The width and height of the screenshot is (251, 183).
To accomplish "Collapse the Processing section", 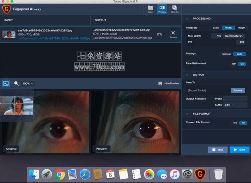I will [x=187, y=19].
